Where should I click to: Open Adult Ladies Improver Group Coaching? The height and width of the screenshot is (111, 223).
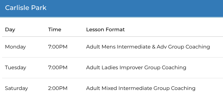click(x=136, y=68)
